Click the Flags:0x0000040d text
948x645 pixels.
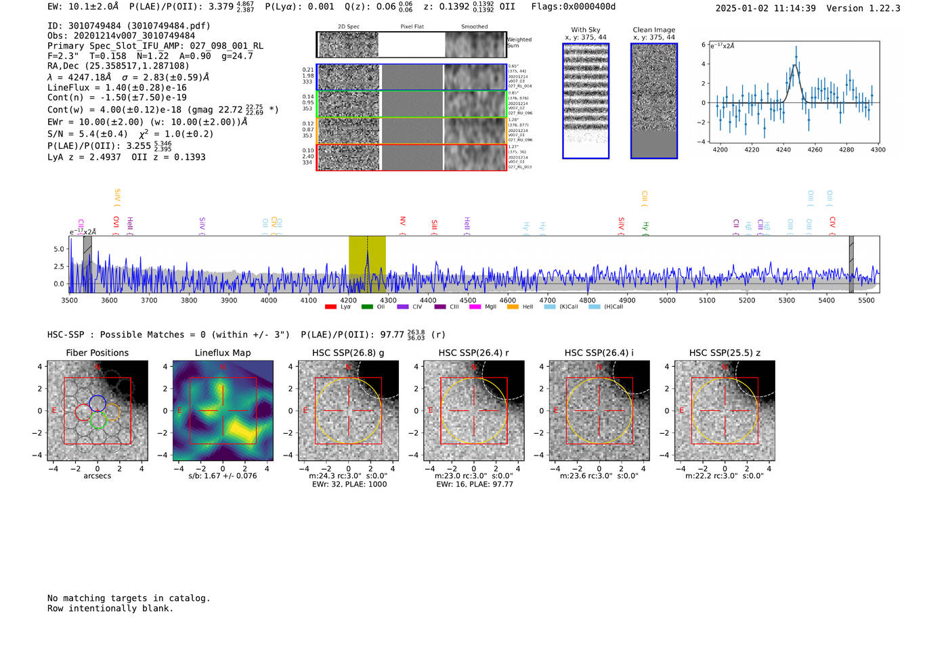click(x=574, y=7)
